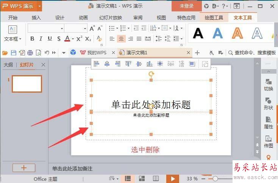This screenshot has height=183, width=278.
Task: Select black solid text style A
Action: click(198, 33)
